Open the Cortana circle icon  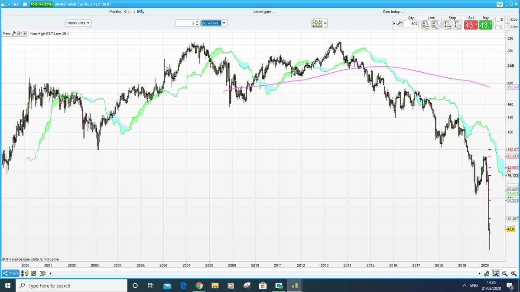135,286
